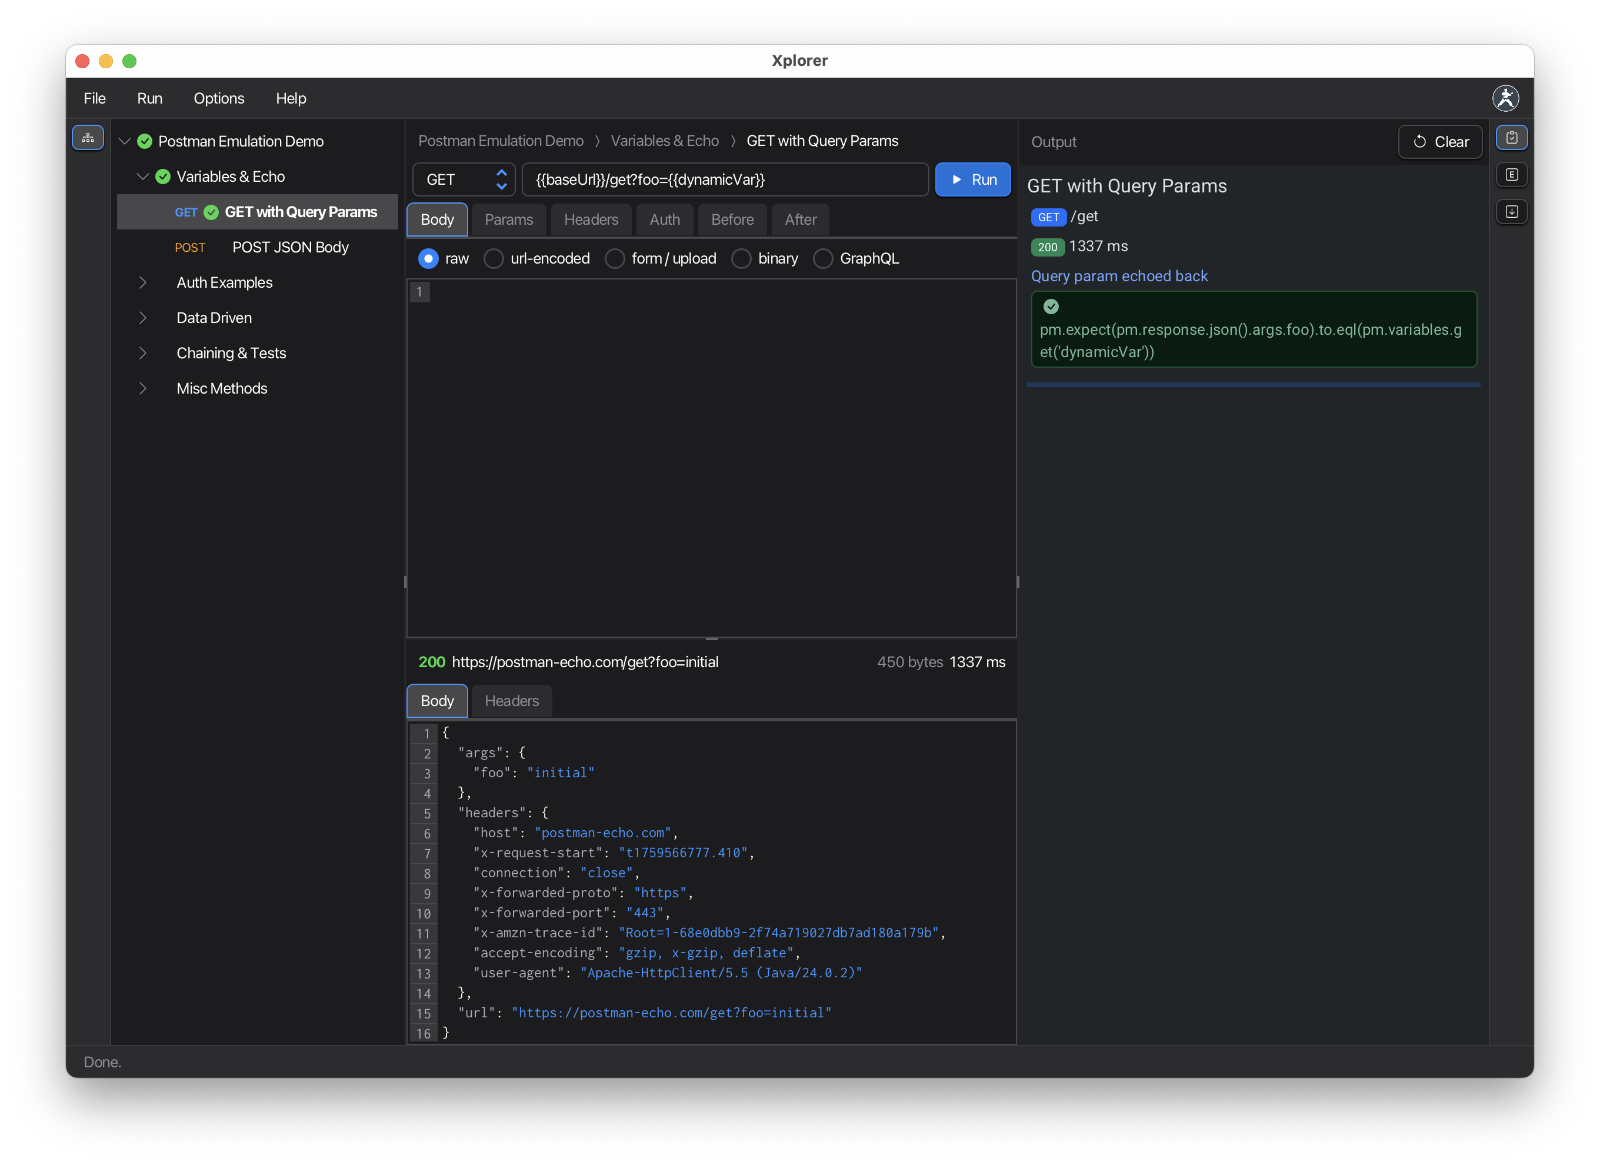
Task: Select the GraphQL body format option
Action: 822,258
